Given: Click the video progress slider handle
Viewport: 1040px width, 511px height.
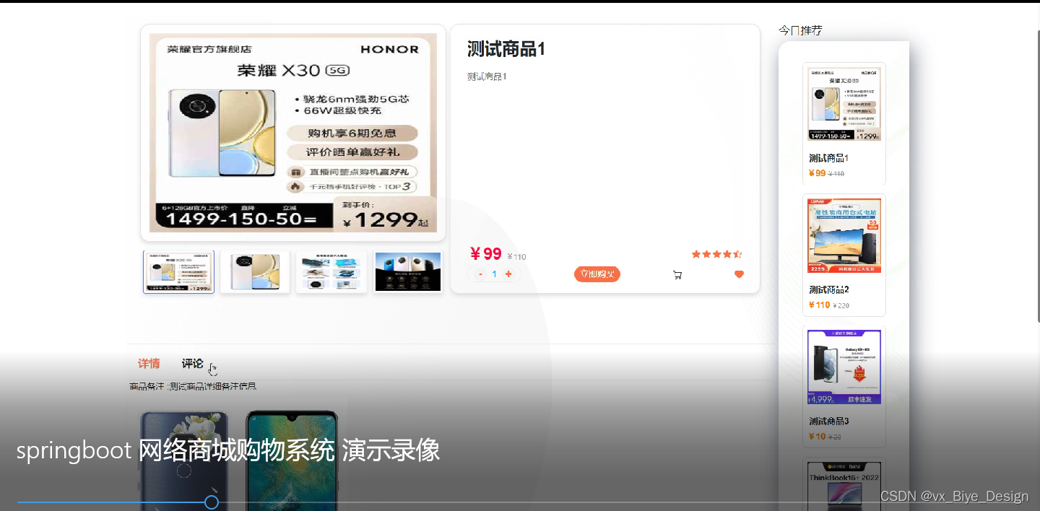Looking at the screenshot, I should click(x=212, y=502).
